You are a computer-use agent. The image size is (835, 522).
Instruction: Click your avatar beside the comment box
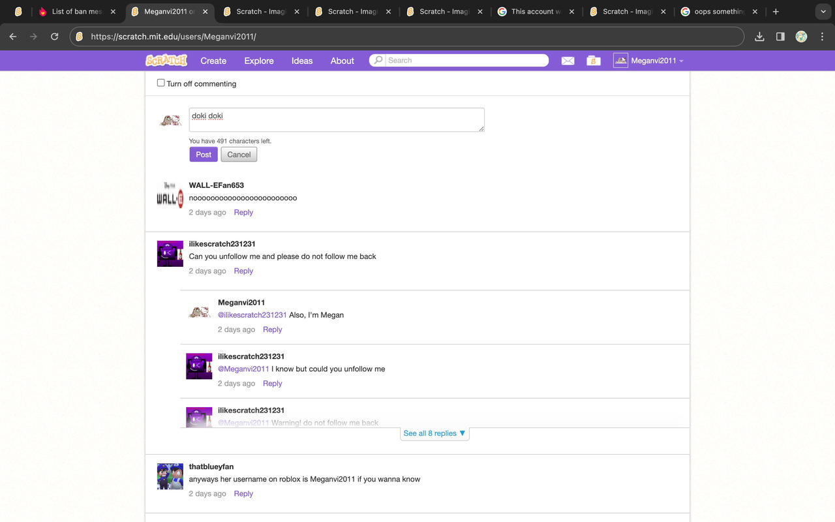pyautogui.click(x=170, y=121)
